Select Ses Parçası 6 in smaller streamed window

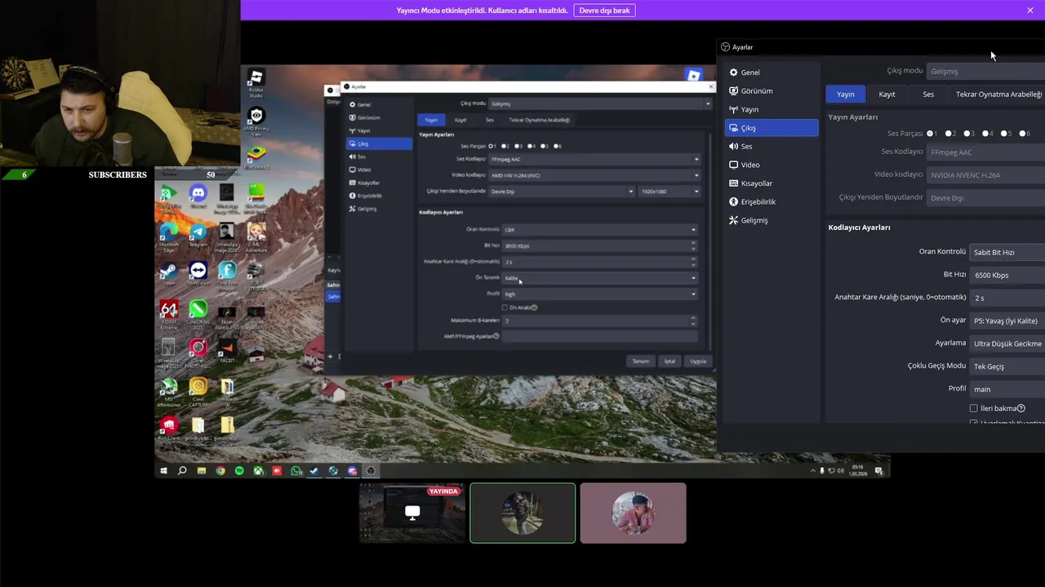coord(557,146)
